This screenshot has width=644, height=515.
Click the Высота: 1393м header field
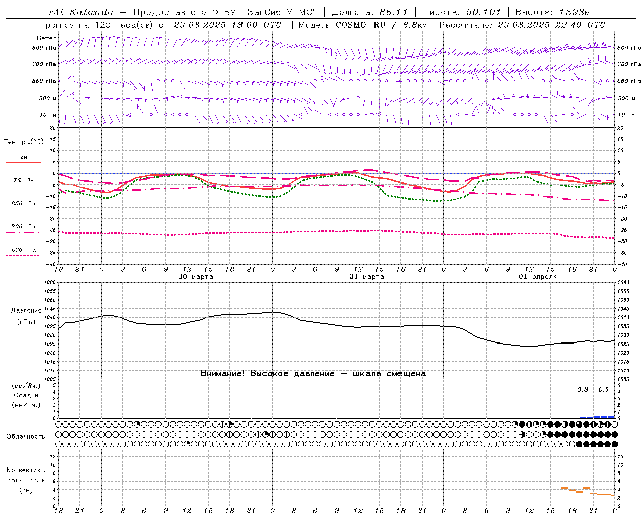(552, 12)
